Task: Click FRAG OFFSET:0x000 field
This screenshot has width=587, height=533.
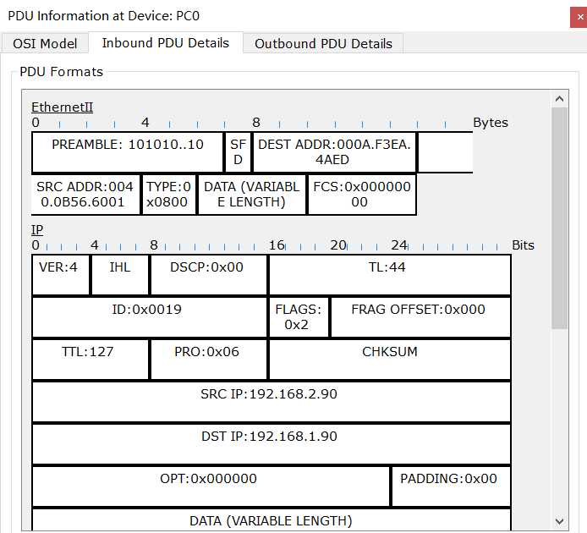Action: point(420,317)
